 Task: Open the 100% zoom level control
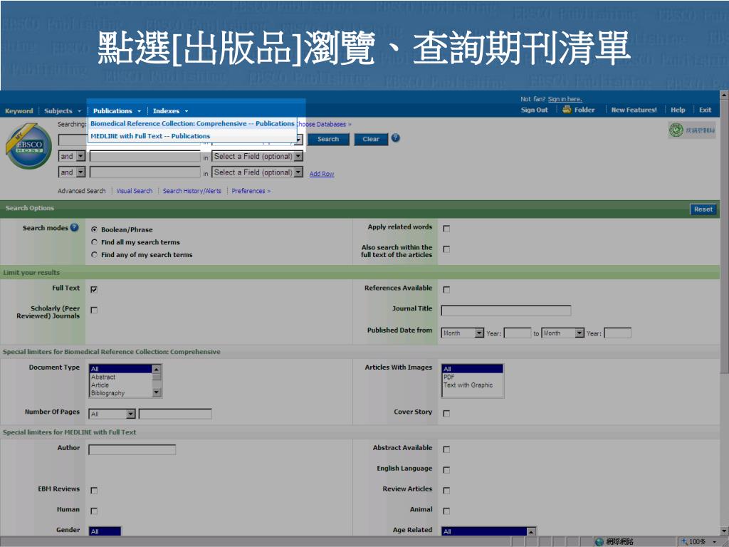pyautogui.click(x=699, y=541)
